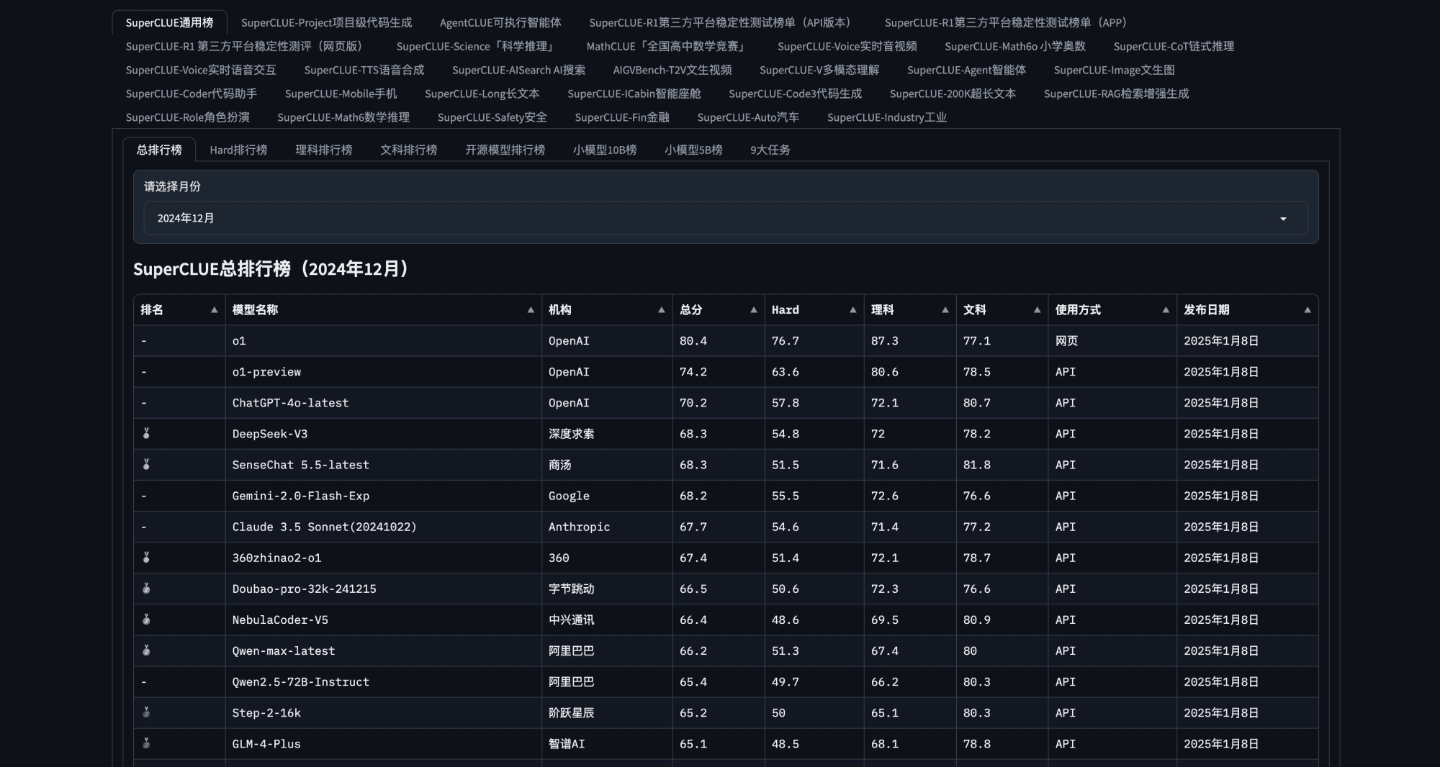The image size is (1440, 767).
Task: Click the 网页 usage cell for o1
Action: [x=1112, y=341]
